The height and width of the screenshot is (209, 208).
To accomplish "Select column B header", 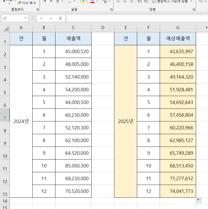I will tap(44, 28).
